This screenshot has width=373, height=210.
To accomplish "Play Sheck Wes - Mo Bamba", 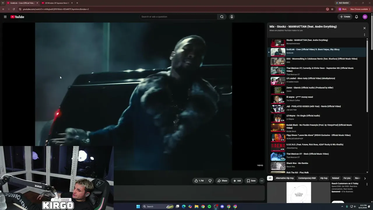I will pos(316,165).
